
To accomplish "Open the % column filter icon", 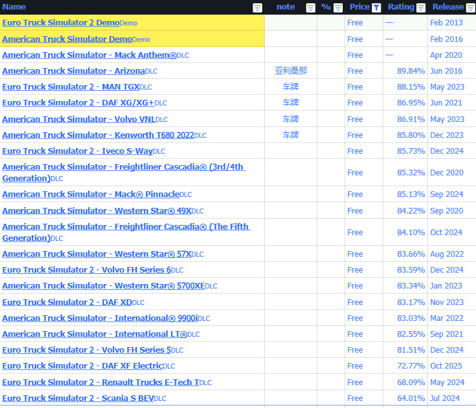I will point(338,8).
